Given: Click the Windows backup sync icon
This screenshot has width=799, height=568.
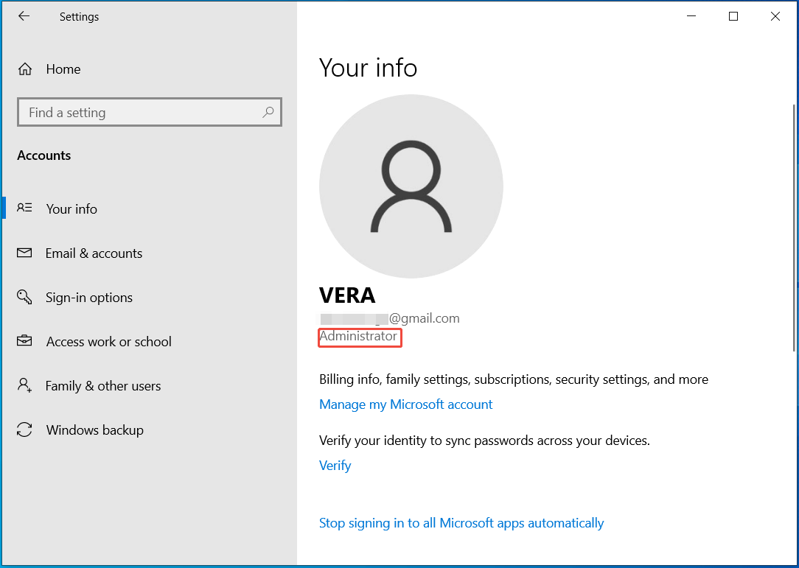Looking at the screenshot, I should (x=24, y=429).
